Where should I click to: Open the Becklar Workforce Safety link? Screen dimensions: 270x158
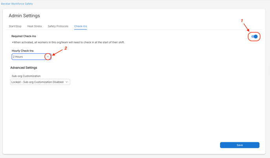[x=17, y=4]
